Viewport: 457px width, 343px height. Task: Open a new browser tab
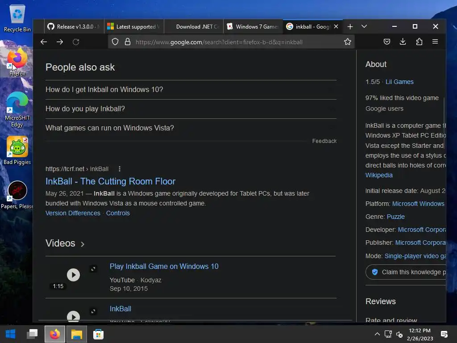coord(350,26)
